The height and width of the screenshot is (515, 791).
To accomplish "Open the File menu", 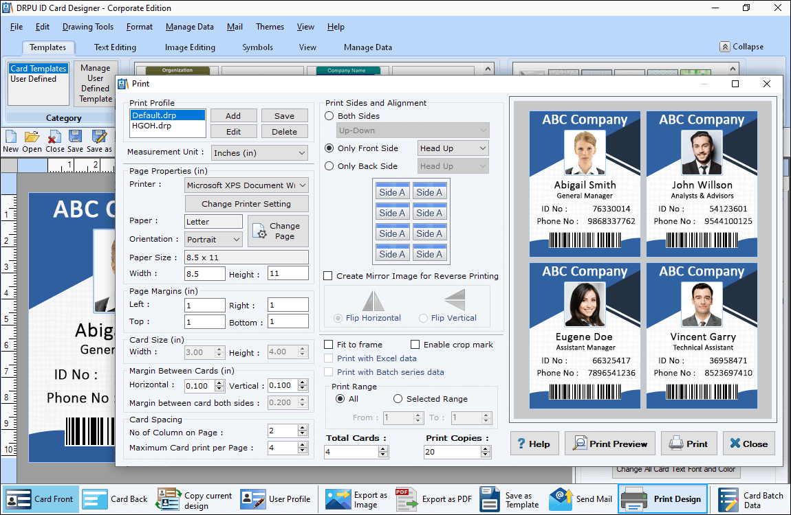I will point(16,27).
